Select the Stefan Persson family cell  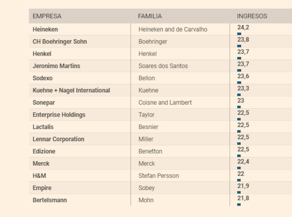point(159,176)
